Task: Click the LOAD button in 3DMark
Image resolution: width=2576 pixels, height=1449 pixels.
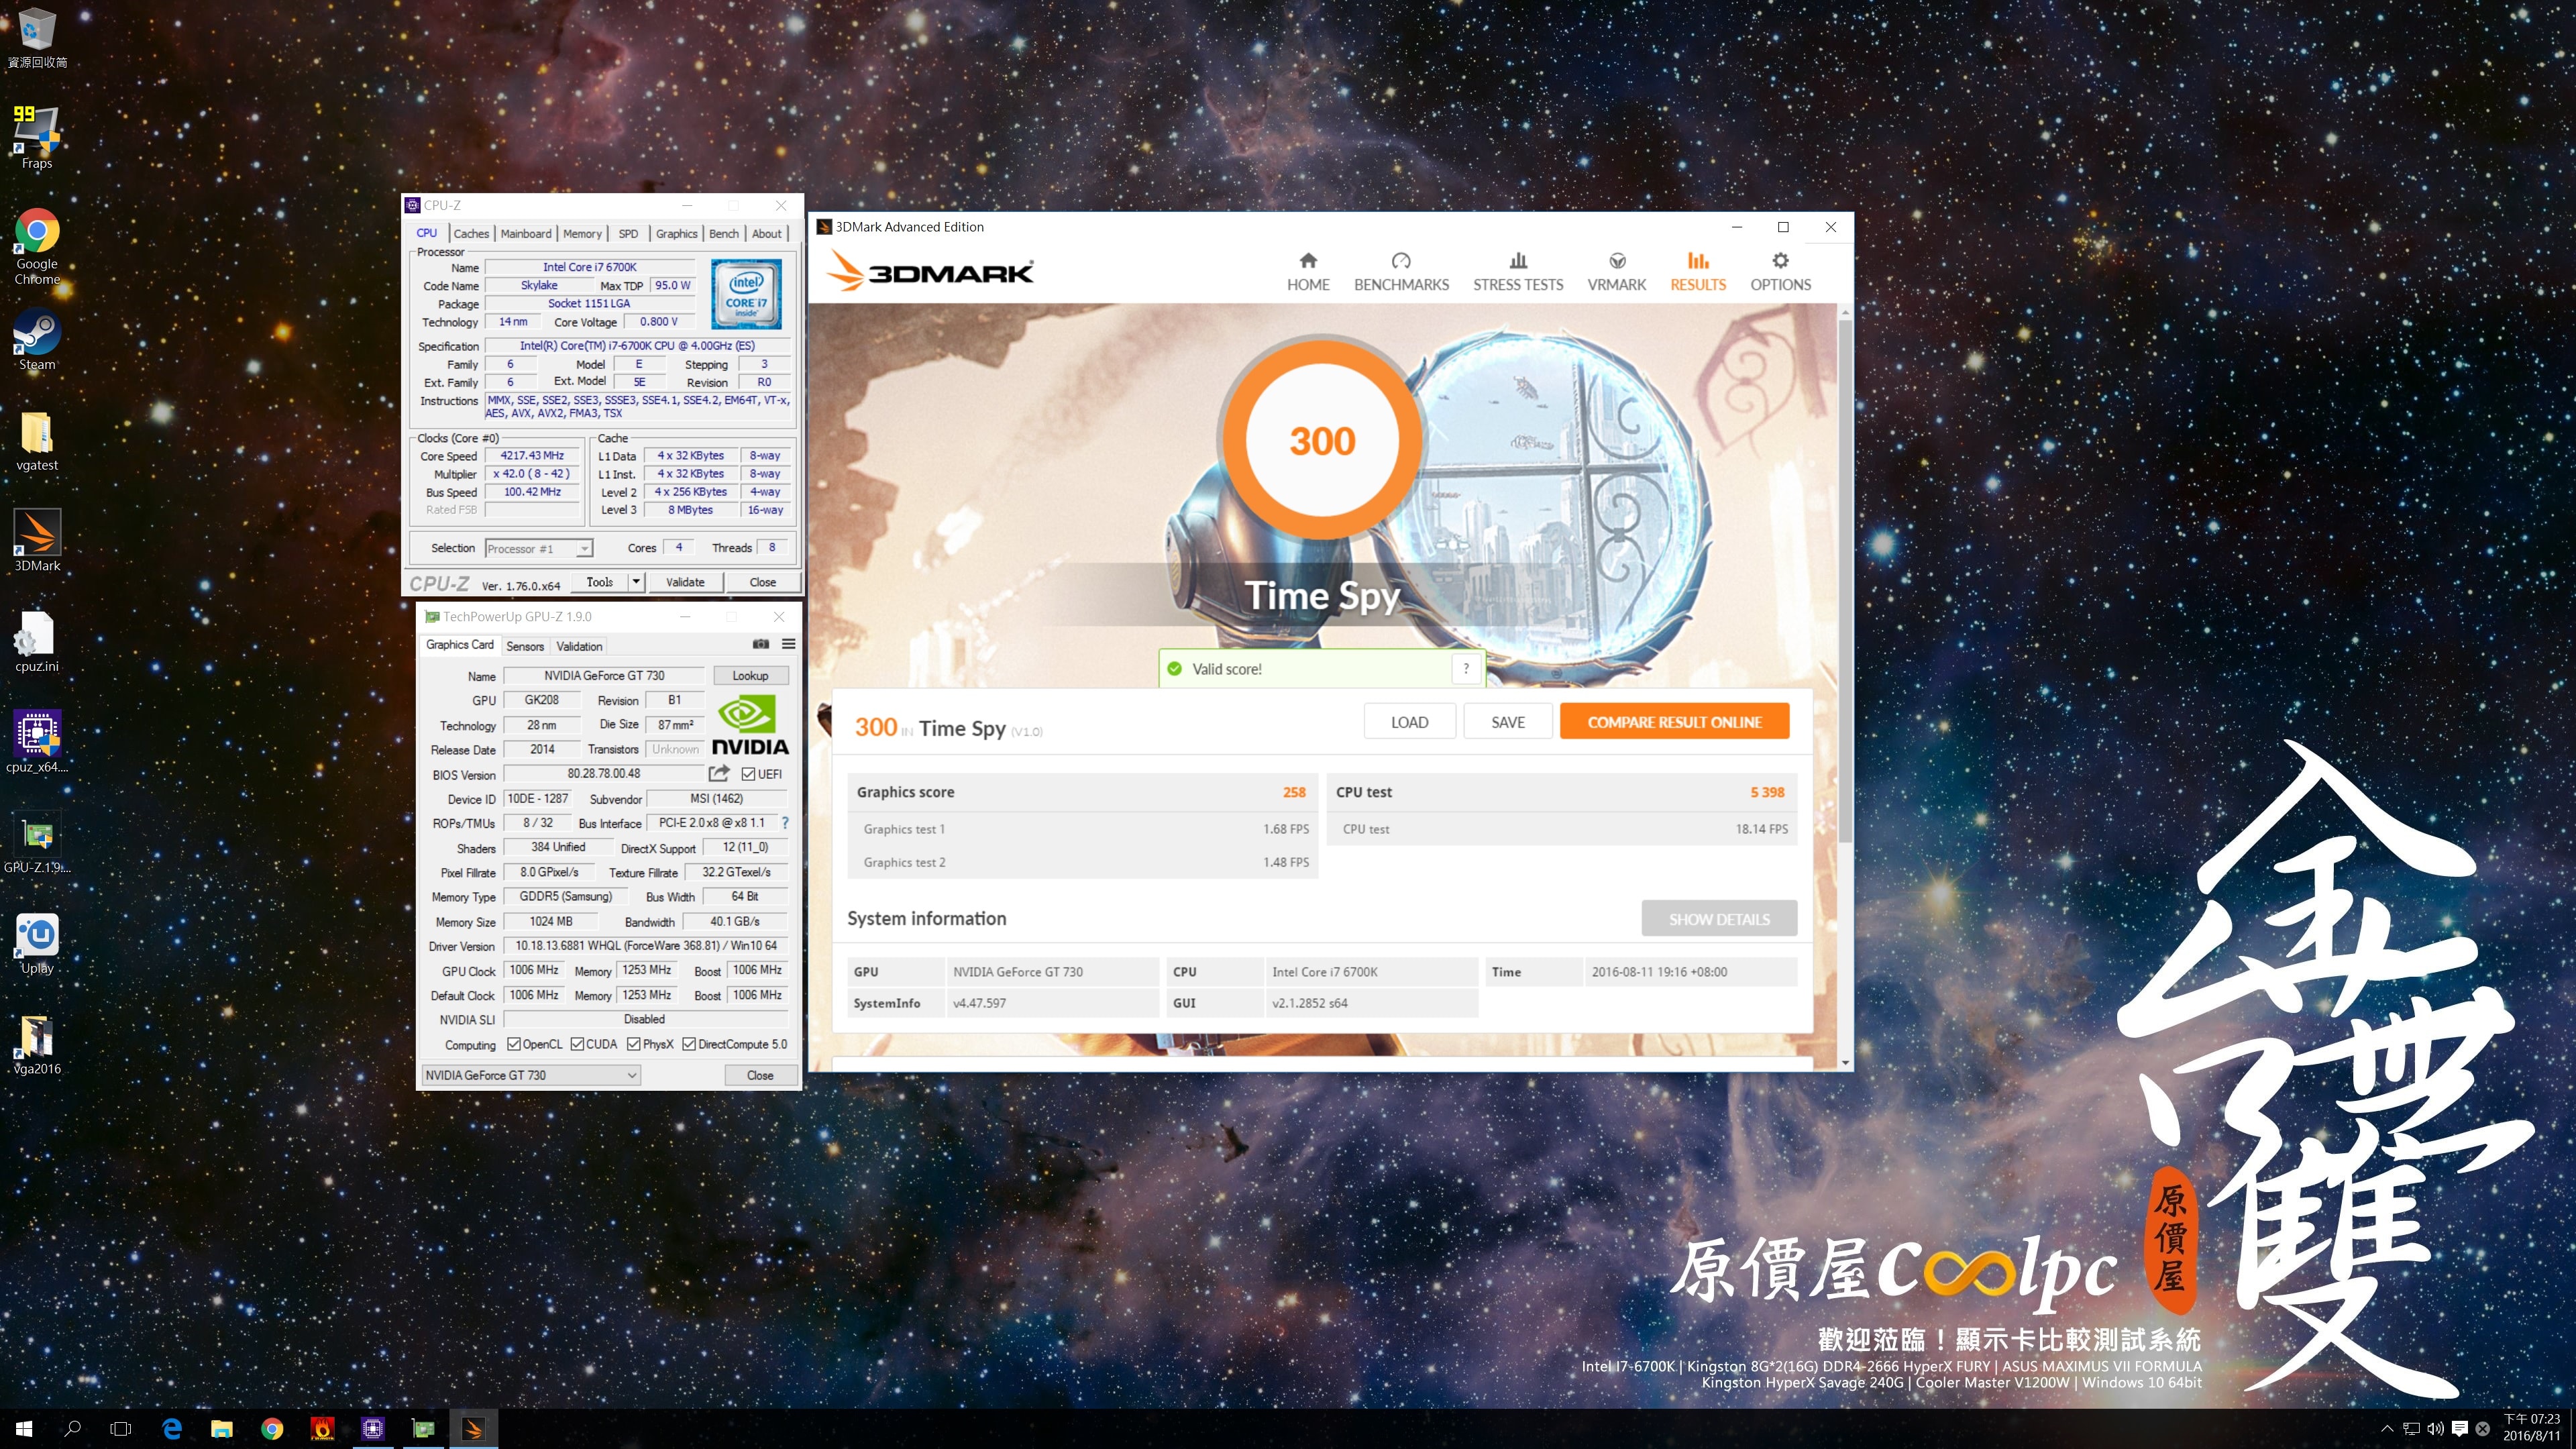Action: [x=1409, y=722]
